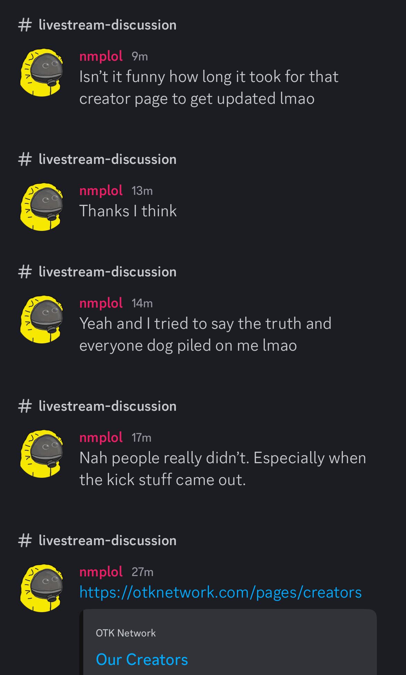Select the message about creator page updated
This screenshot has width=406, height=675.
(209, 88)
